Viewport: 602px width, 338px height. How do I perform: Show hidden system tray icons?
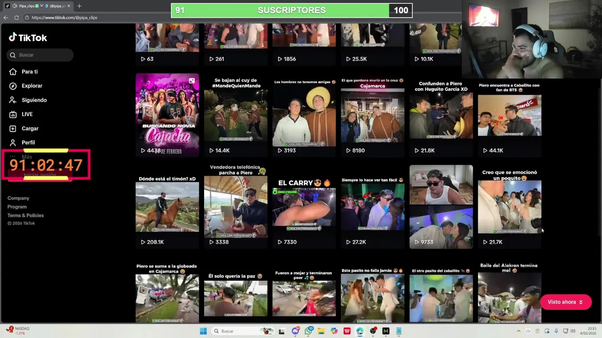(519, 331)
